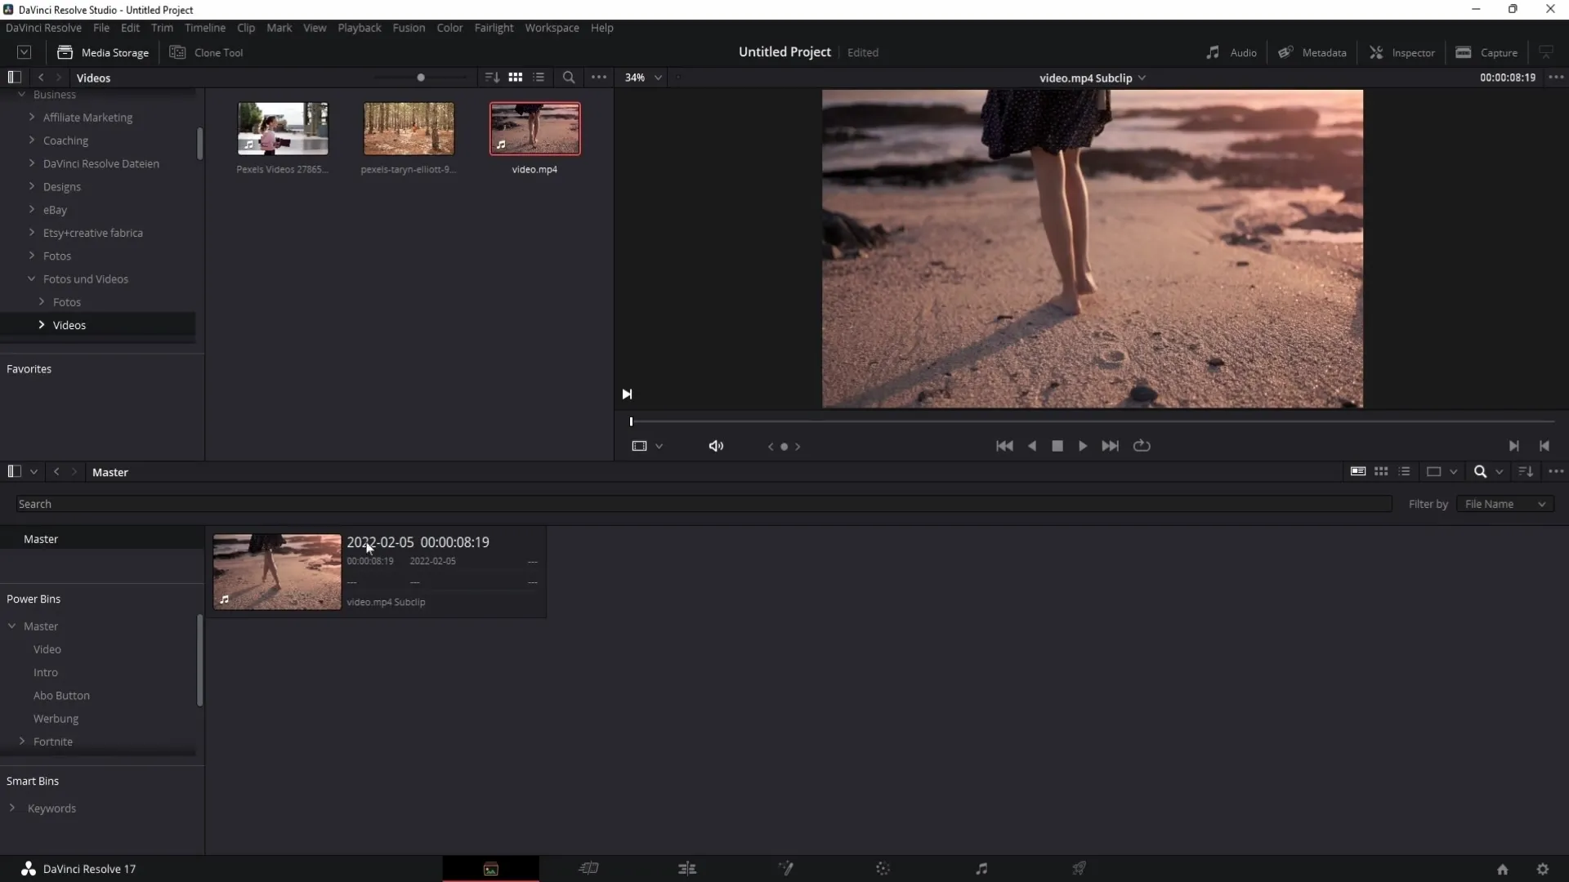Viewport: 1569px width, 882px height.
Task: Click the Fusion tab in menu bar
Action: click(409, 28)
